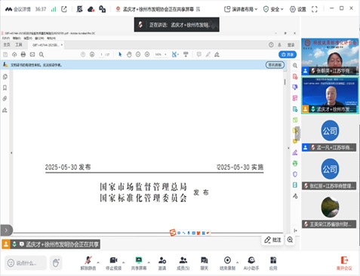The image size is (360, 276).
Task: Click the Invite (邀请) icon
Action: [x=162, y=263]
